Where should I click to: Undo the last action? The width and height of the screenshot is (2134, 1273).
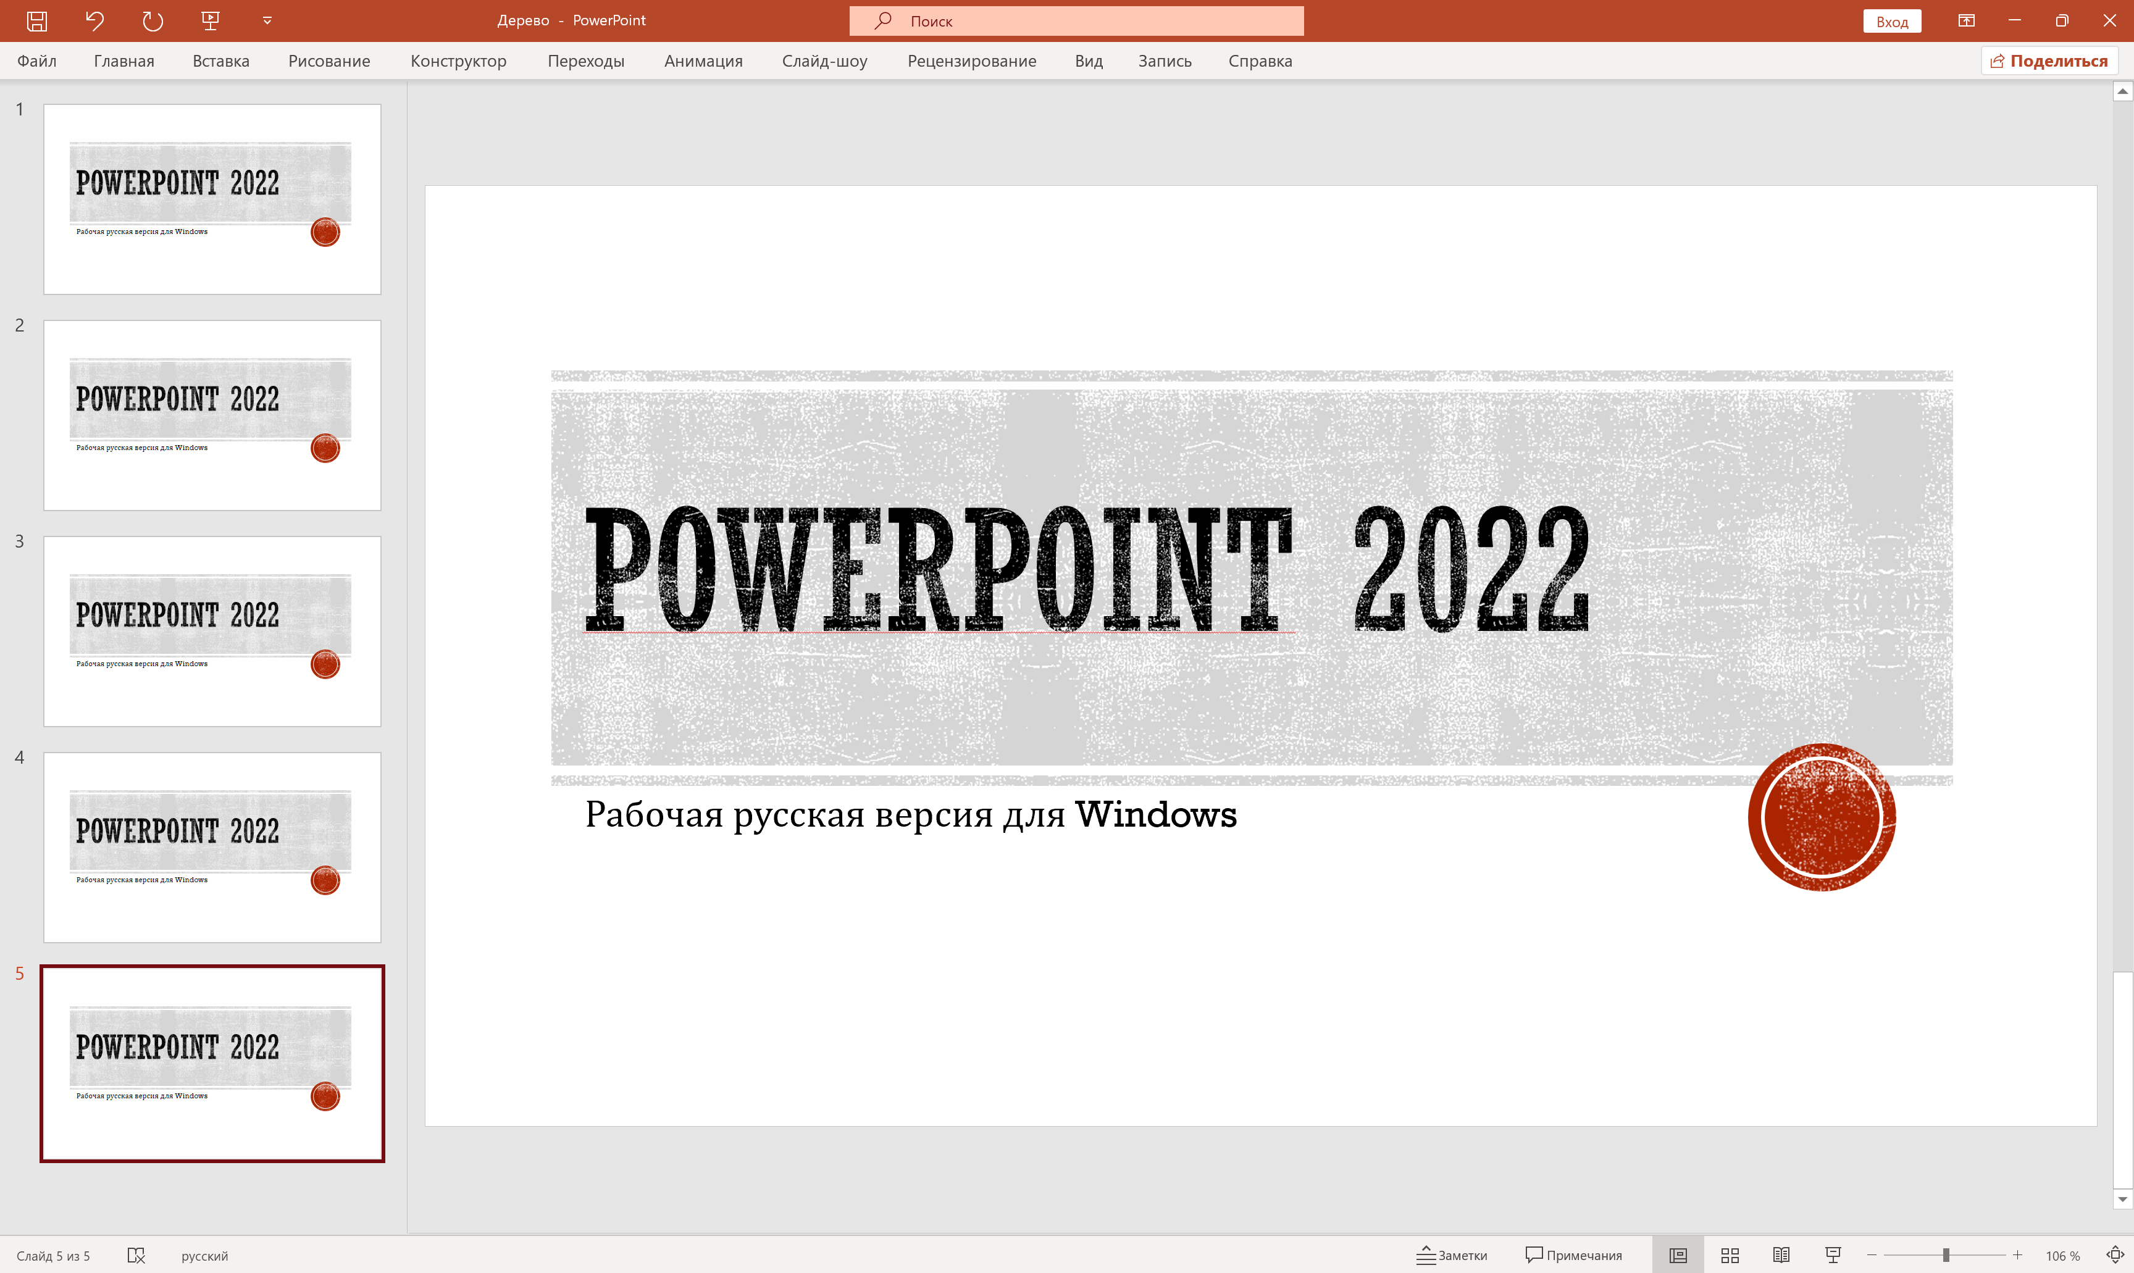(x=94, y=20)
